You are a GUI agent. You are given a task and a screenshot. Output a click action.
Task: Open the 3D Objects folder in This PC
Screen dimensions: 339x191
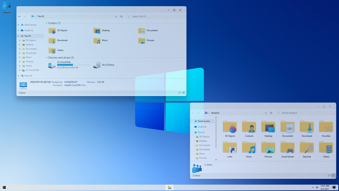point(58,30)
